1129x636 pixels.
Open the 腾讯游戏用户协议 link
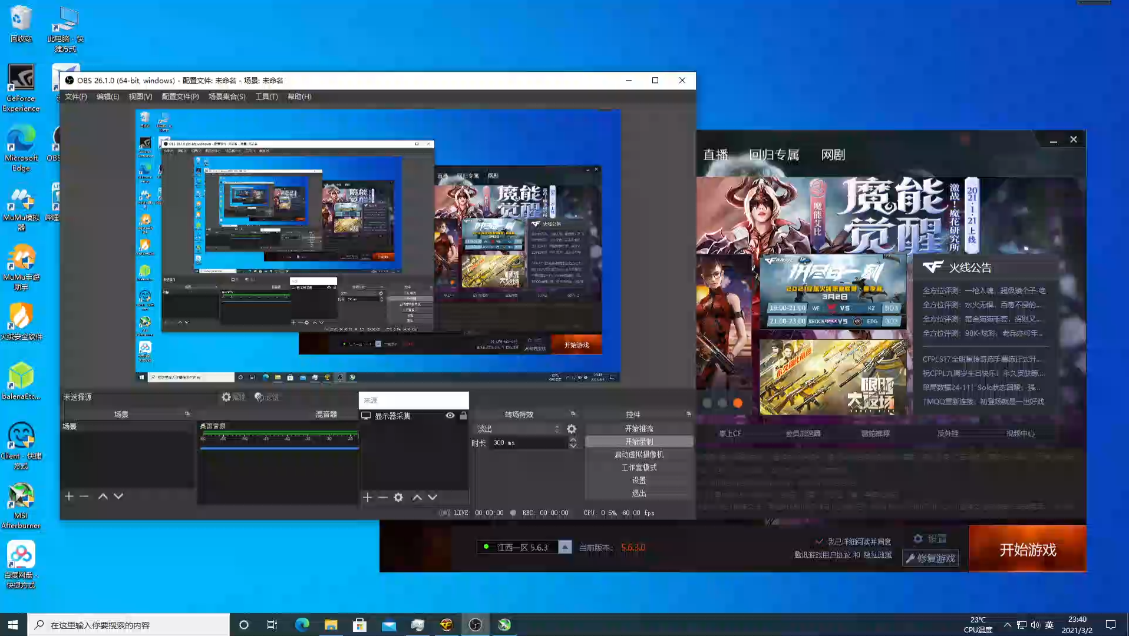click(x=822, y=555)
